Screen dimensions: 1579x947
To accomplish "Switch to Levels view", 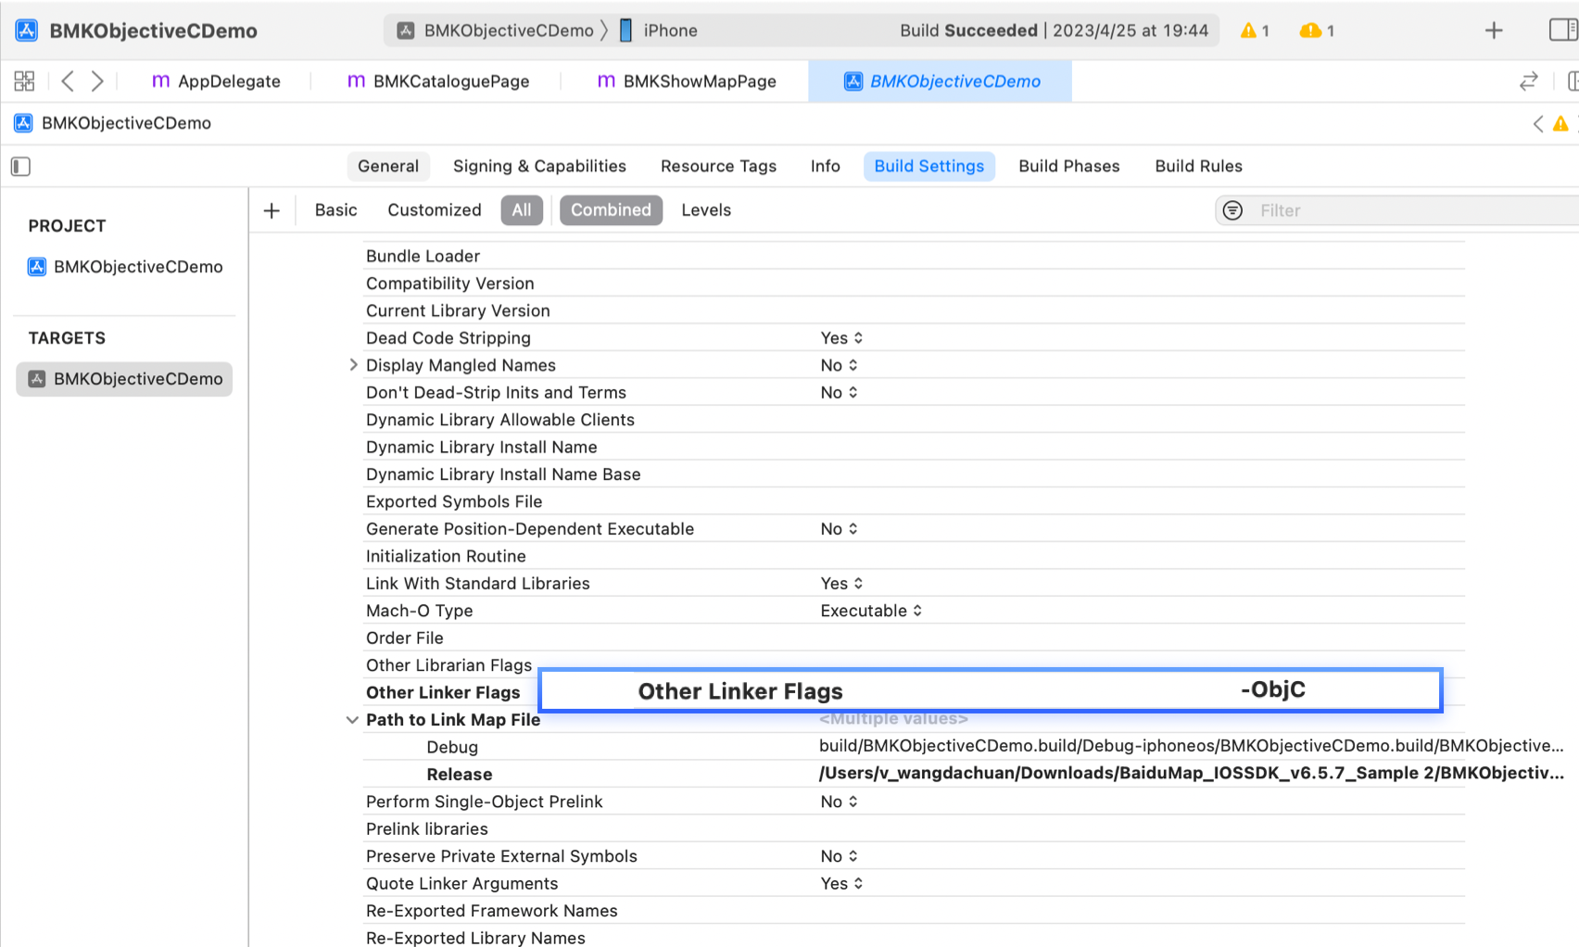I will [x=706, y=210].
